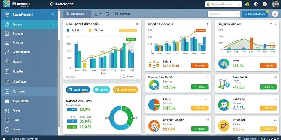The width and height of the screenshot is (281, 140).
Task: Click the green gift icon in top bar
Action: 247,4
